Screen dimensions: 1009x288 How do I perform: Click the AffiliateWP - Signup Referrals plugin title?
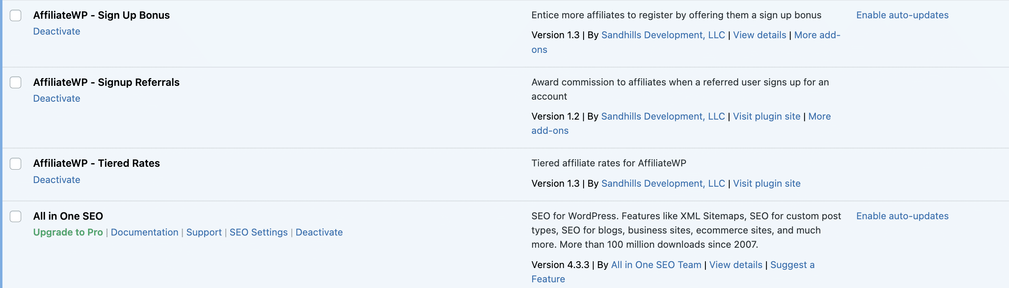pos(106,82)
